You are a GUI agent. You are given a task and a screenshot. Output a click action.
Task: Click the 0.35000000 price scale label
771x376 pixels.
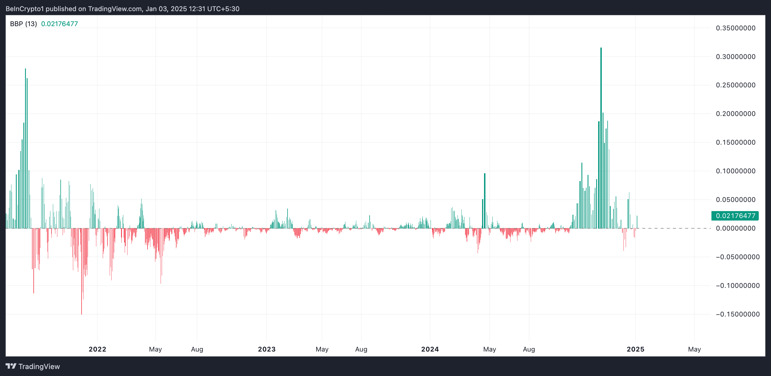(x=735, y=28)
